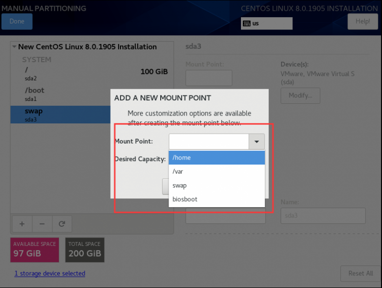Click the background sda3 Mount Point field
The height and width of the screenshot is (288, 382).
click(209, 78)
